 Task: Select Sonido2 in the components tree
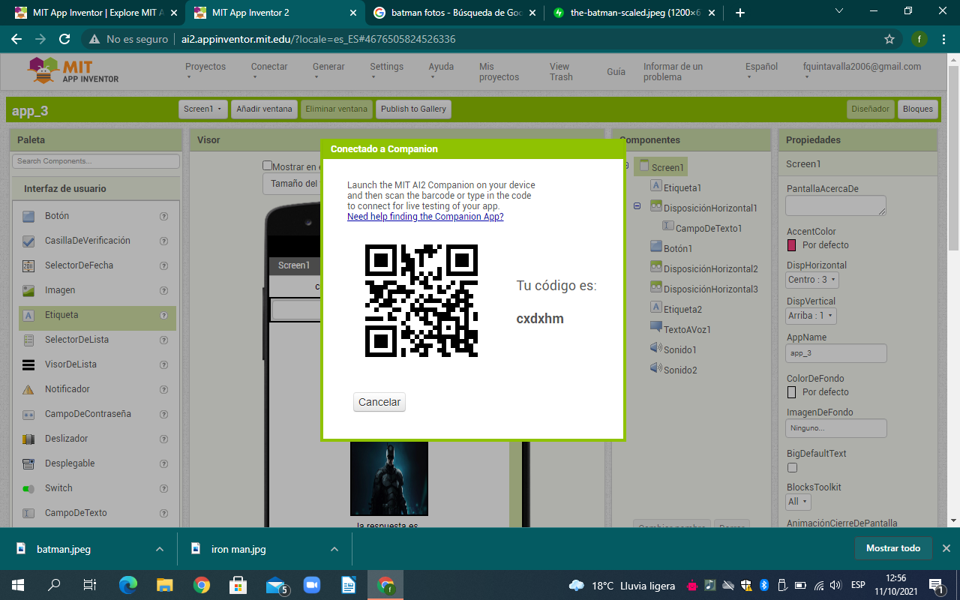(679, 370)
